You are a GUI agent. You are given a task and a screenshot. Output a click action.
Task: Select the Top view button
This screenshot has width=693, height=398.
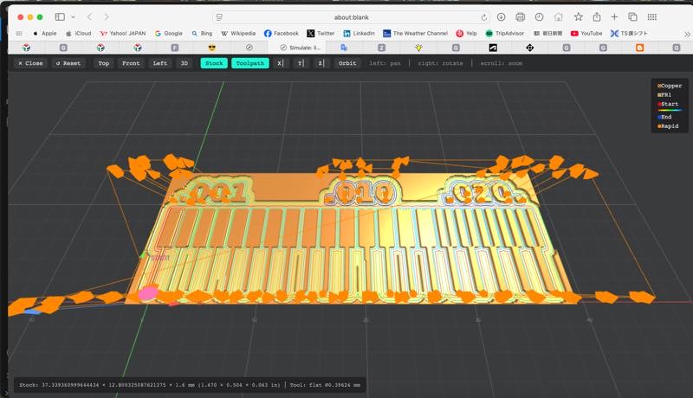[104, 63]
